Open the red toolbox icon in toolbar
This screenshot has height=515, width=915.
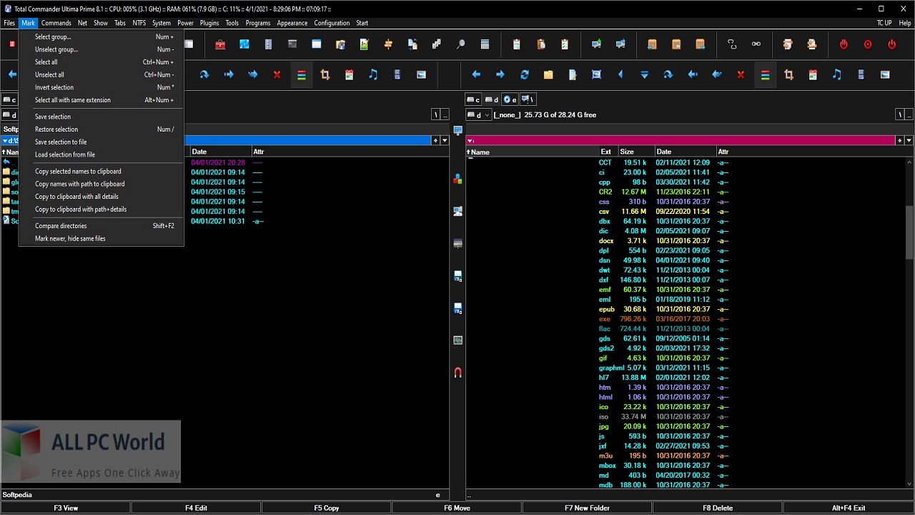(220, 44)
